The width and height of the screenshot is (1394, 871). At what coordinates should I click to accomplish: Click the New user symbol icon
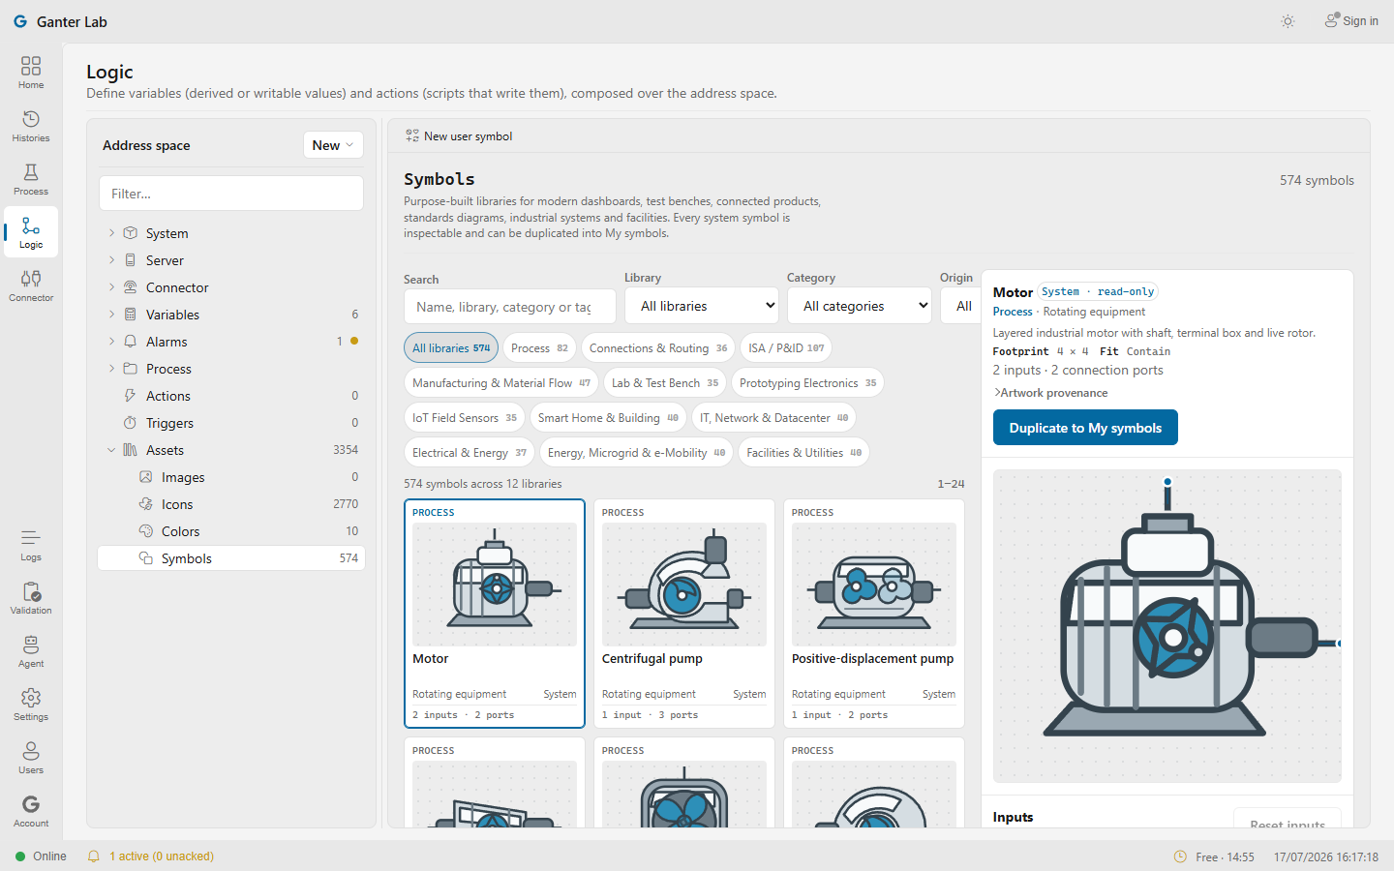coord(412,136)
